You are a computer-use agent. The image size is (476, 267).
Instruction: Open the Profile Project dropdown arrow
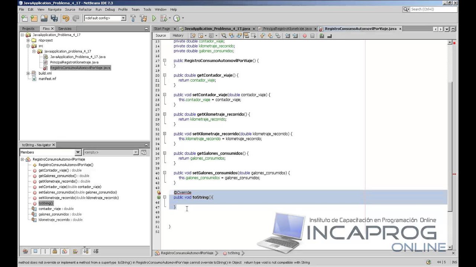tap(183, 18)
